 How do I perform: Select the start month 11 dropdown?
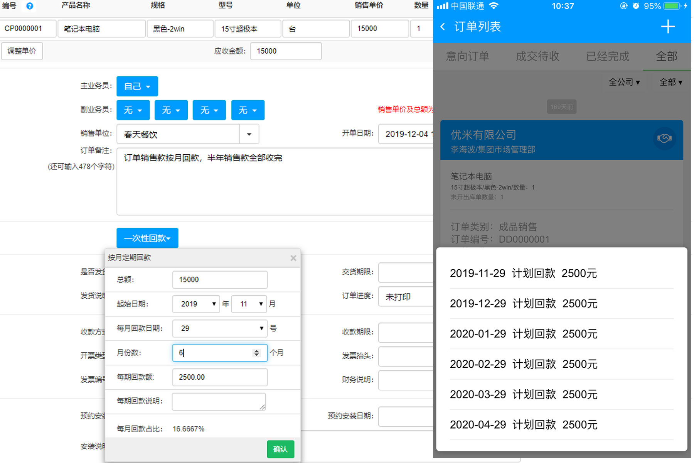coord(249,304)
